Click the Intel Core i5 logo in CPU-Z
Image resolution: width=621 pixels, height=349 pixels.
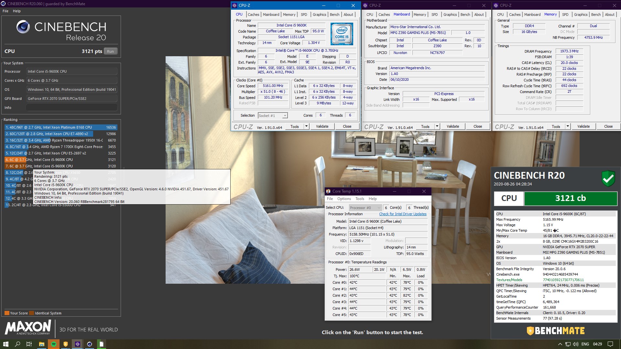pyautogui.click(x=342, y=34)
